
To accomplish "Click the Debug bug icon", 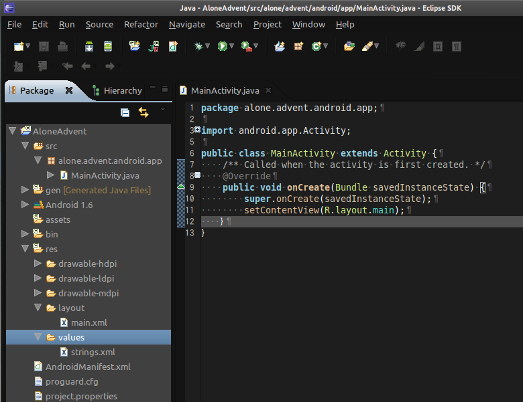I will click(198, 46).
